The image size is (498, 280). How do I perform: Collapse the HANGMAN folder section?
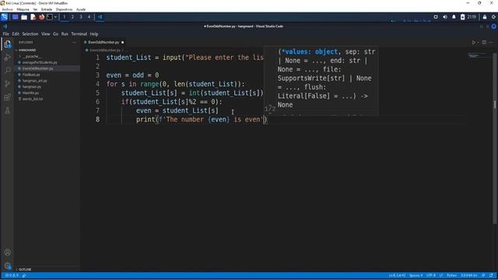27,50
